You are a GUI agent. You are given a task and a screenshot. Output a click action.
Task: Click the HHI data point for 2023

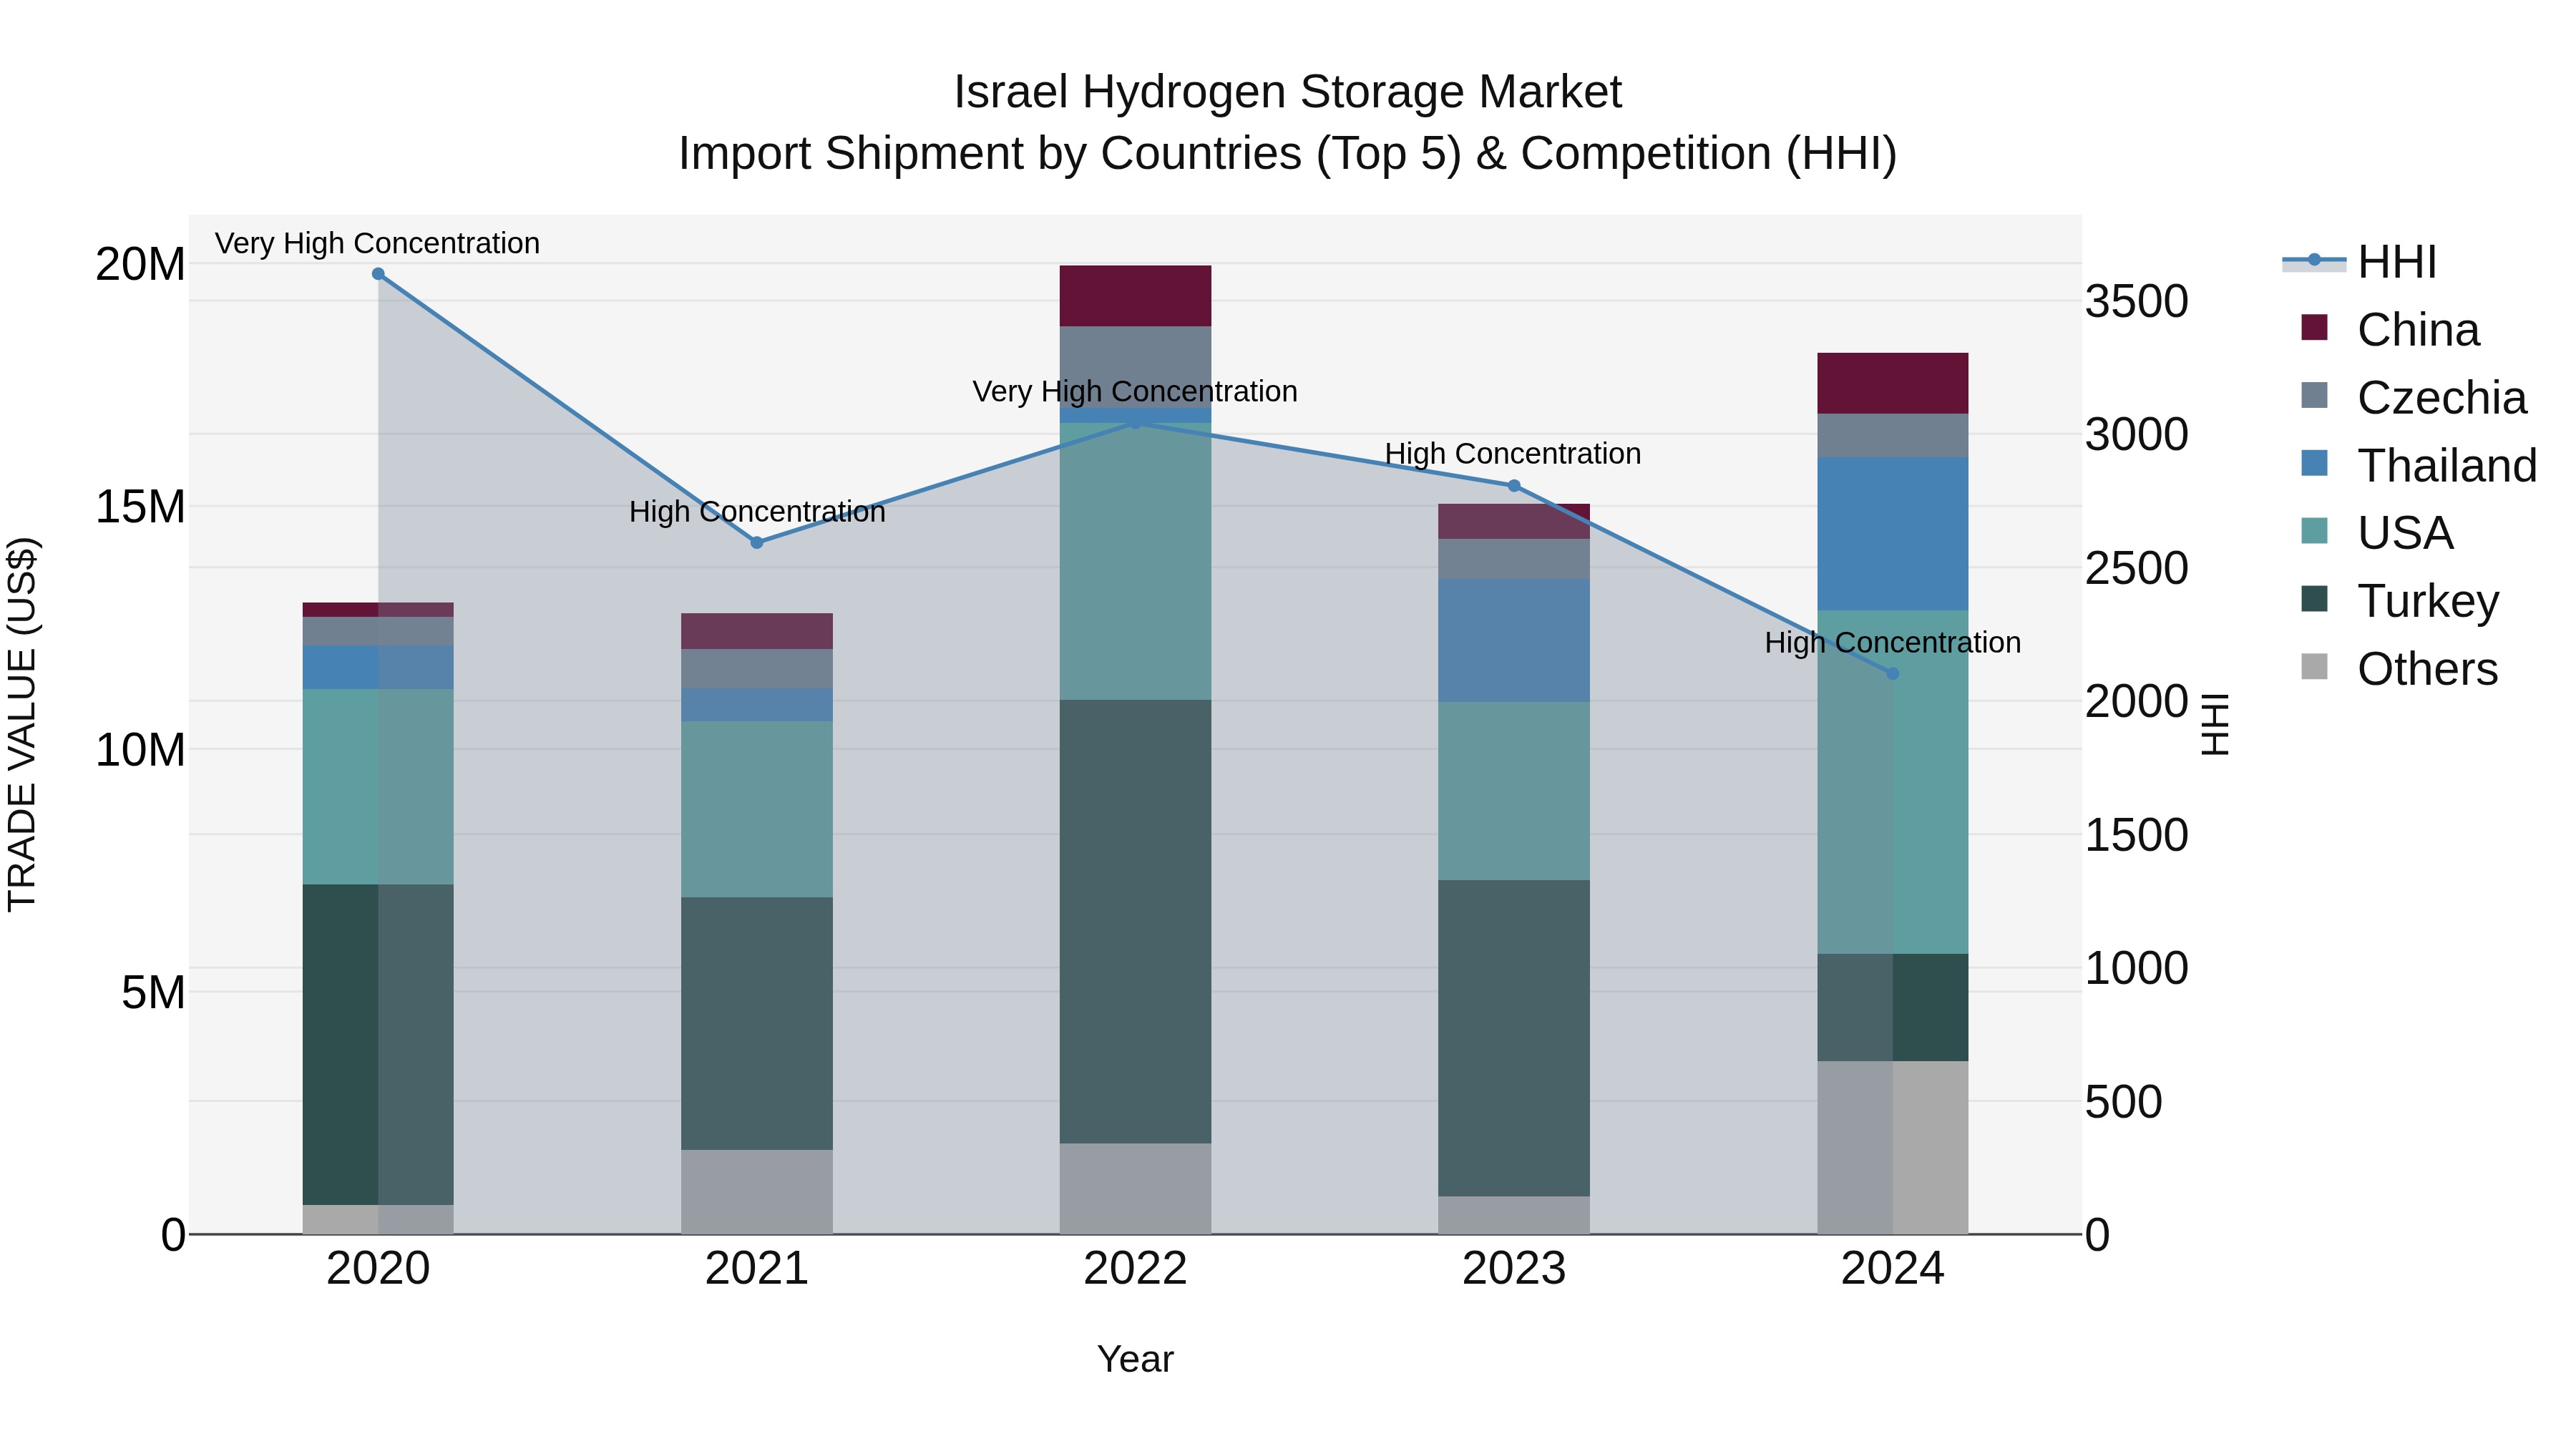[1514, 486]
